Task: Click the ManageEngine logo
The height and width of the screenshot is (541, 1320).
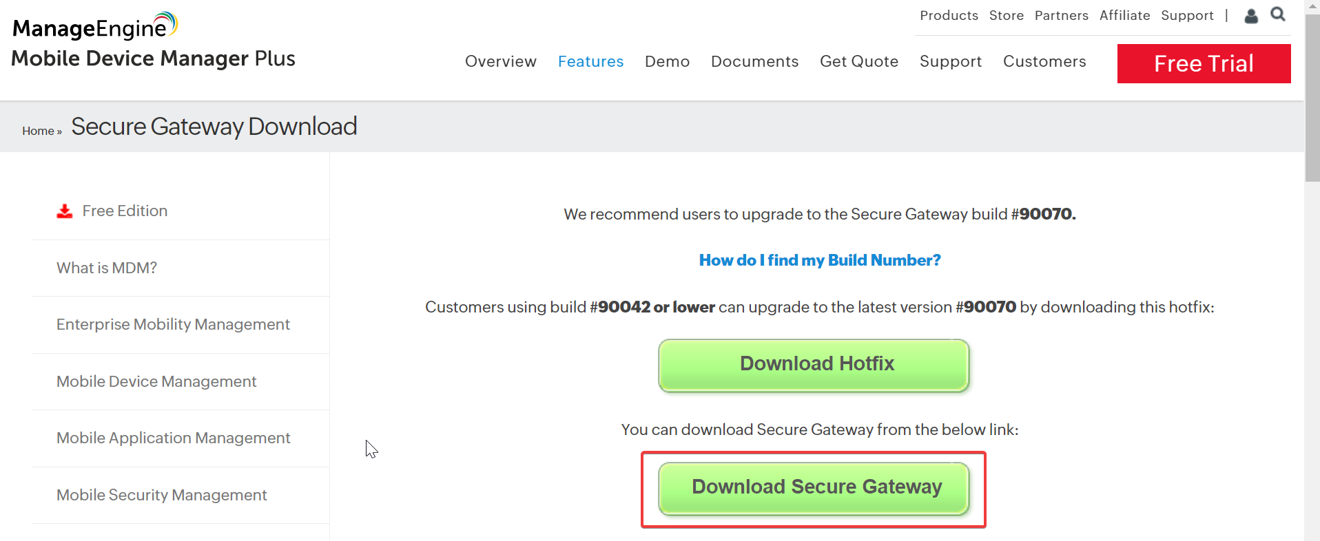Action: point(95,27)
